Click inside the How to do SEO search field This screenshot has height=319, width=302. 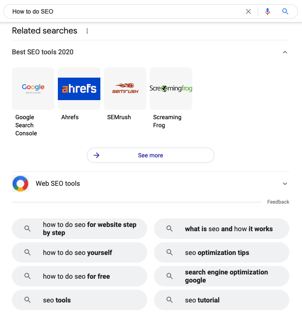pyautogui.click(x=123, y=11)
